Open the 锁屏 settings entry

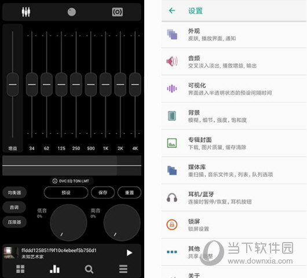[x=234, y=225]
